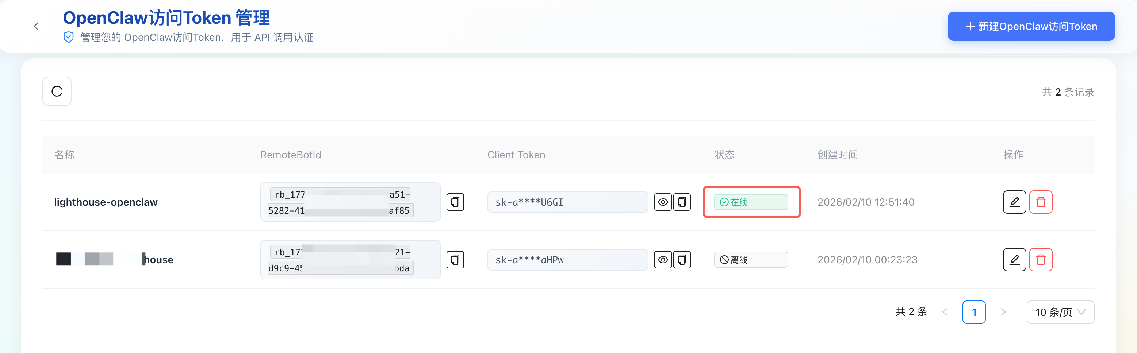Click the refresh list icon
This screenshot has width=1137, height=353.
(57, 91)
